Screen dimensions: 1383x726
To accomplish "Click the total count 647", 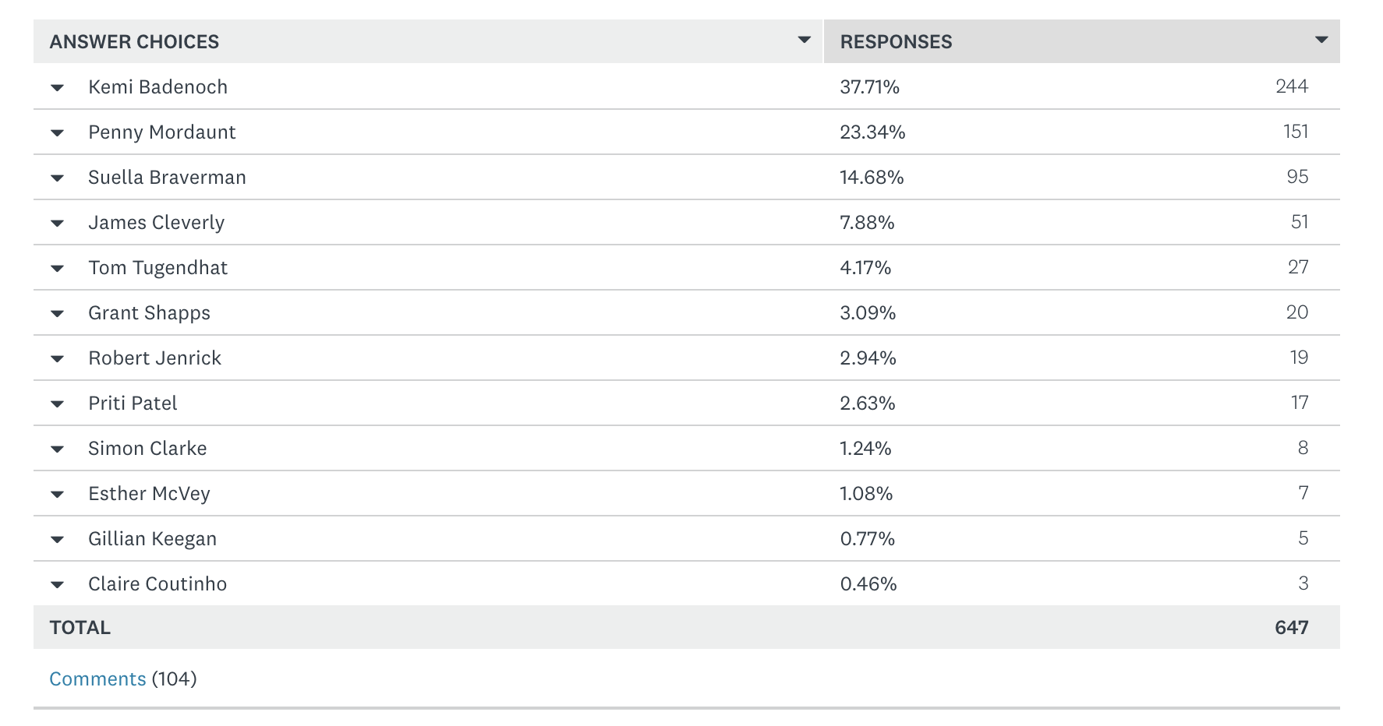I will coord(1291,628).
